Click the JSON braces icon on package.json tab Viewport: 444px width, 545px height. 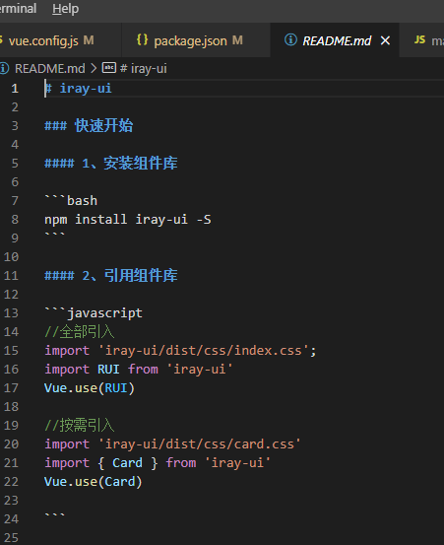click(x=142, y=40)
